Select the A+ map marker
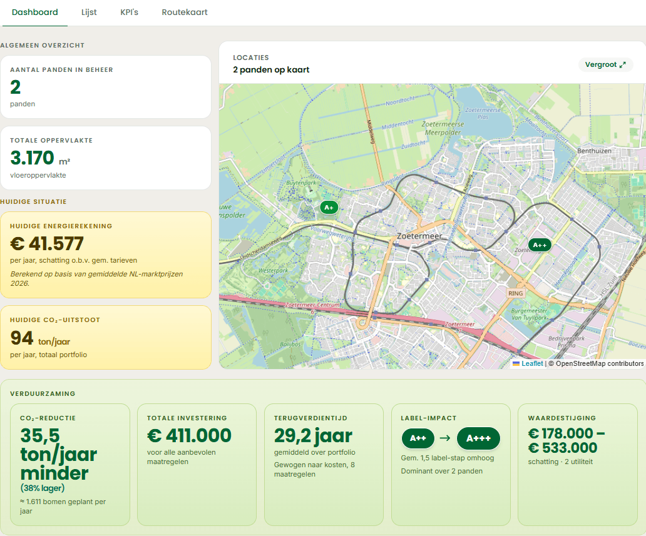The width and height of the screenshot is (646, 536). [329, 208]
